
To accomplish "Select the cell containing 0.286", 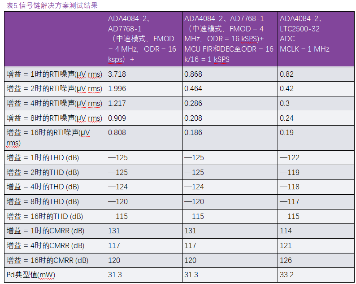I will [x=193, y=103].
